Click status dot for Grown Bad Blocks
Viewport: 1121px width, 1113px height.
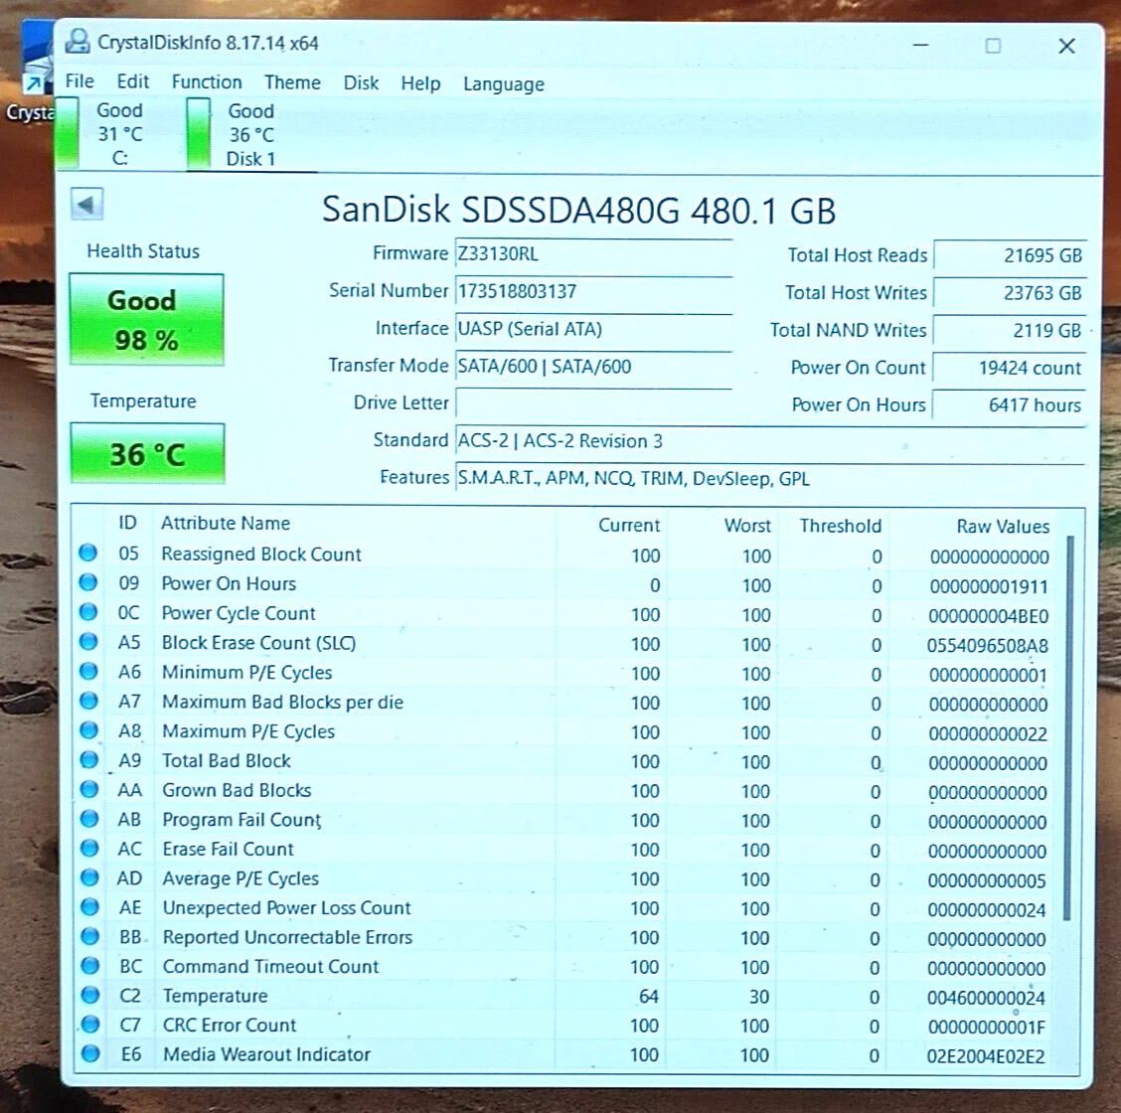tap(89, 788)
